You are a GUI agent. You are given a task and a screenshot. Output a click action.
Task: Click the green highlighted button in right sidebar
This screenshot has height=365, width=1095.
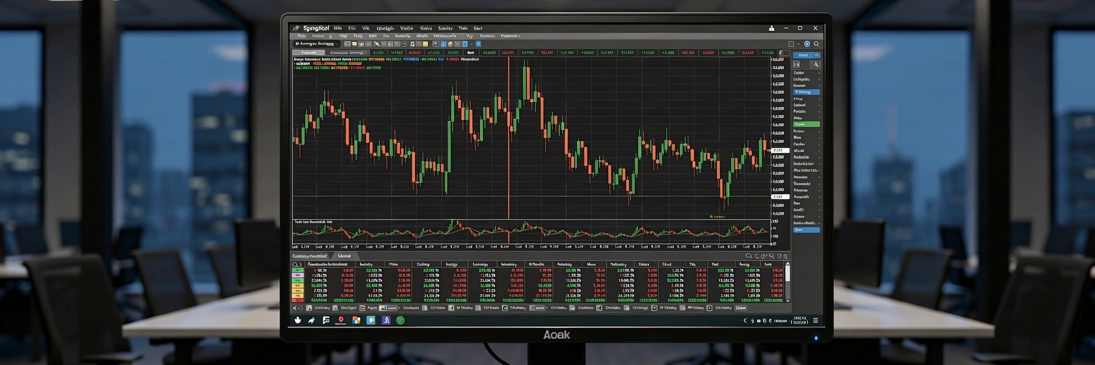click(x=806, y=124)
